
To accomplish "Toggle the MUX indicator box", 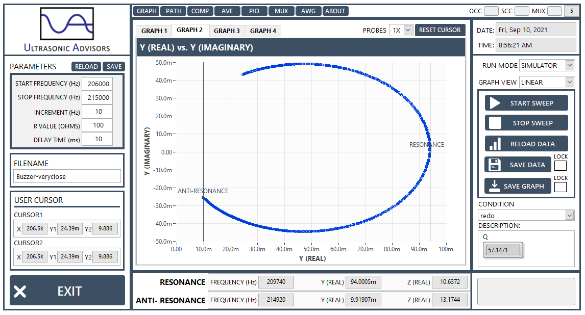I will pos(554,11).
